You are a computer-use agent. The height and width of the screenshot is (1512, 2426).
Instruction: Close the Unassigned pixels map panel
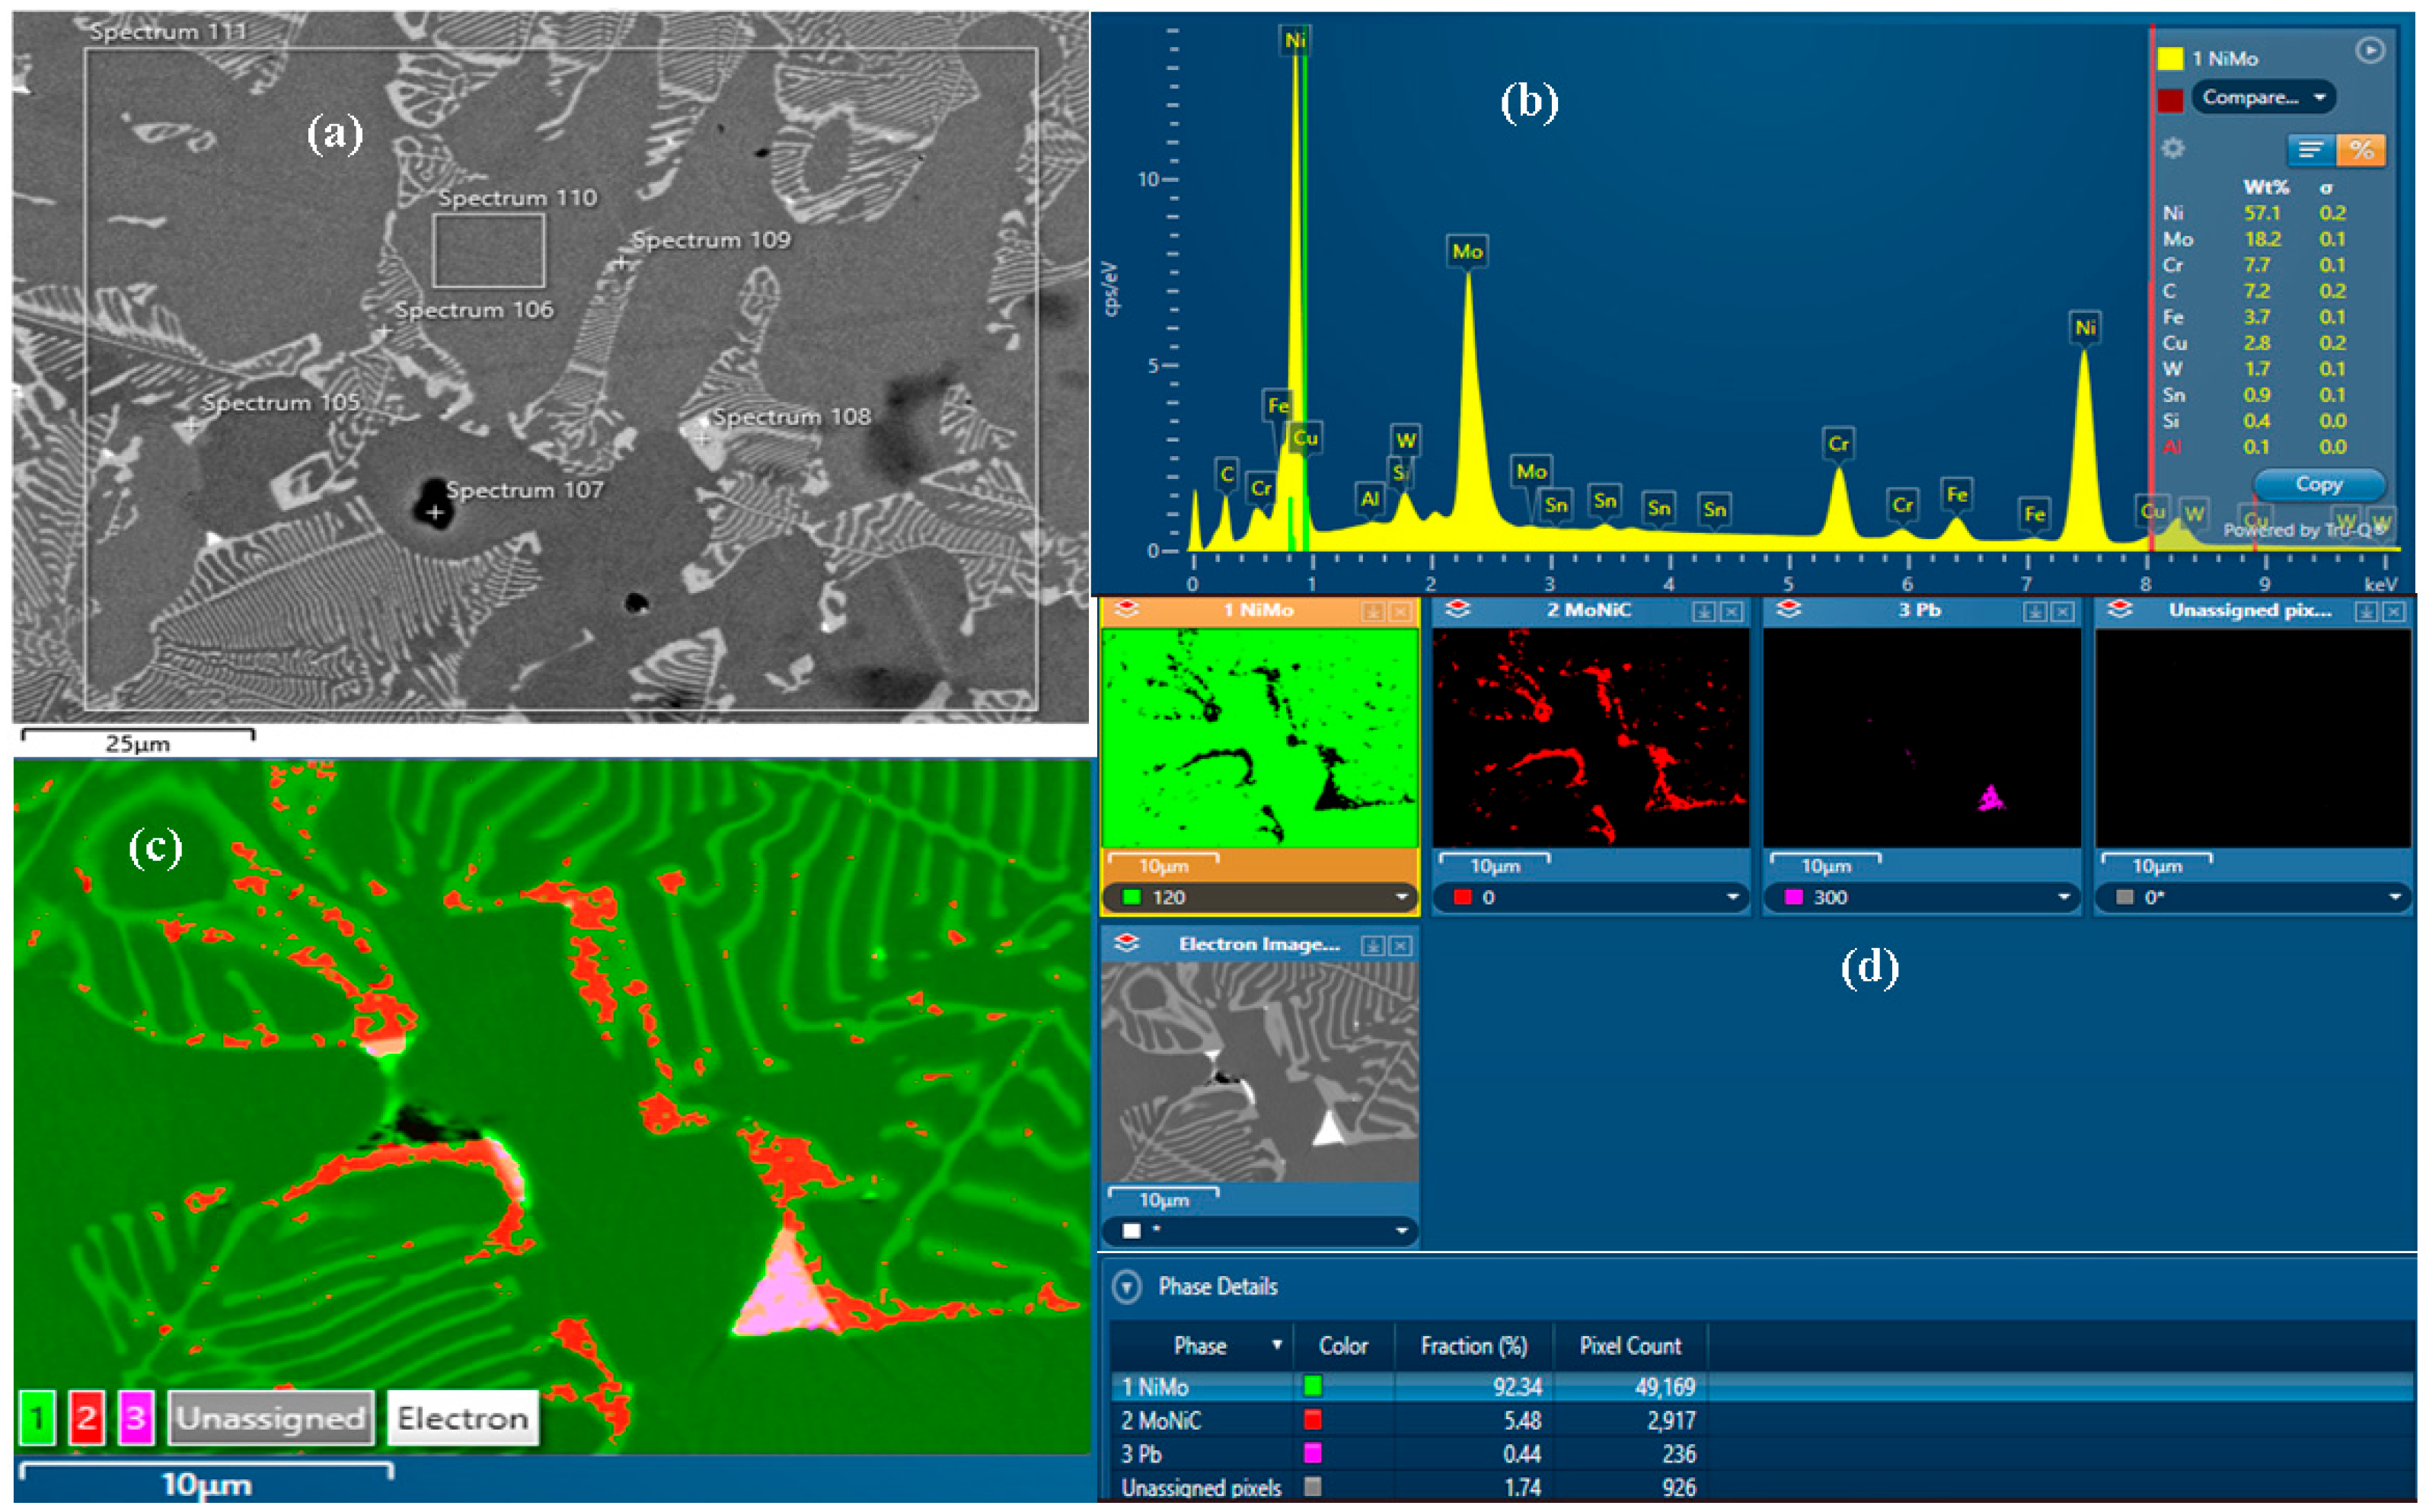[x=2394, y=611]
